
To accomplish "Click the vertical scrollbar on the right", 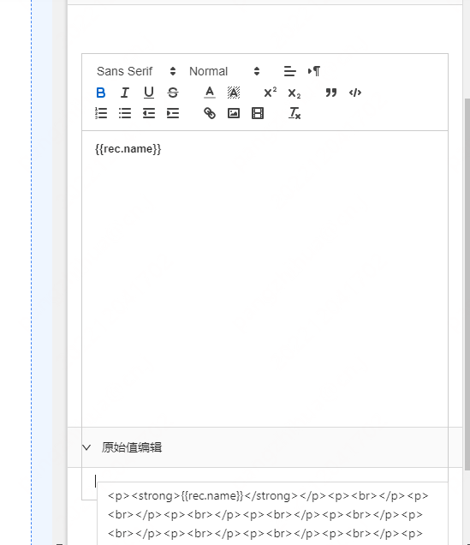I will pyautogui.click(x=467, y=284).
